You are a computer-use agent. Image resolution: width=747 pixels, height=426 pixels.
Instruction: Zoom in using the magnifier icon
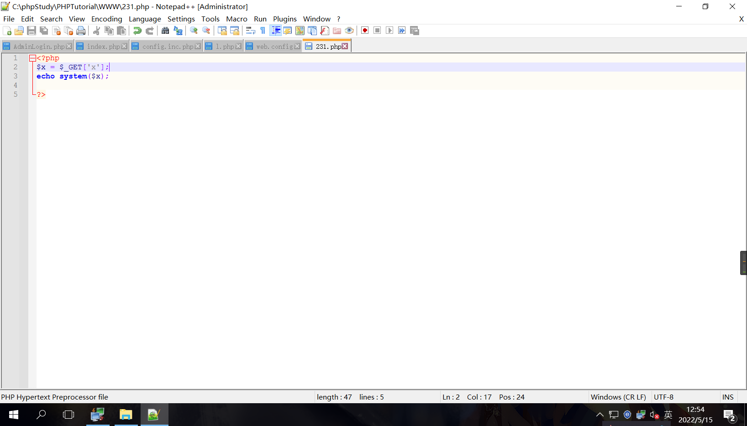(x=193, y=31)
